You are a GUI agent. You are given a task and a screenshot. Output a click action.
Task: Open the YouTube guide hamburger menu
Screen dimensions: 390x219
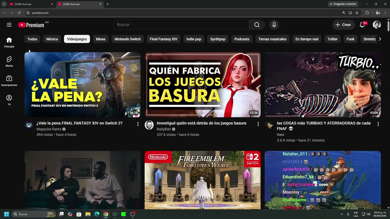tap(9, 25)
